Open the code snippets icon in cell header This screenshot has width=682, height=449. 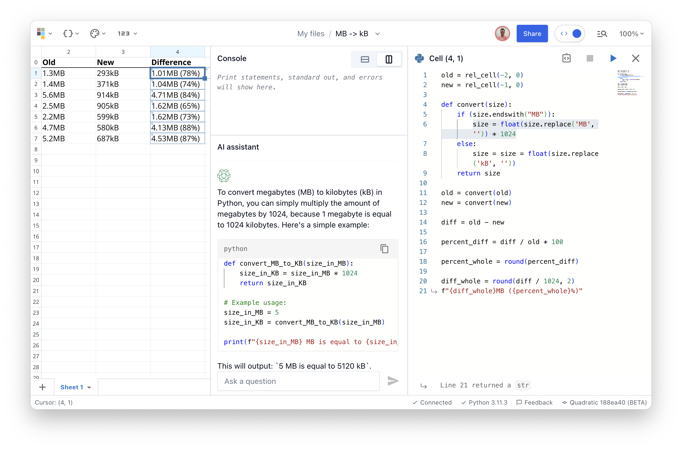(566, 59)
